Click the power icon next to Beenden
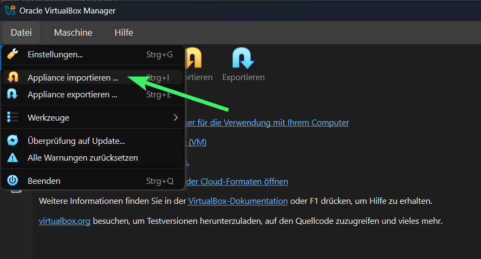This screenshot has width=481, height=259. (x=12, y=181)
